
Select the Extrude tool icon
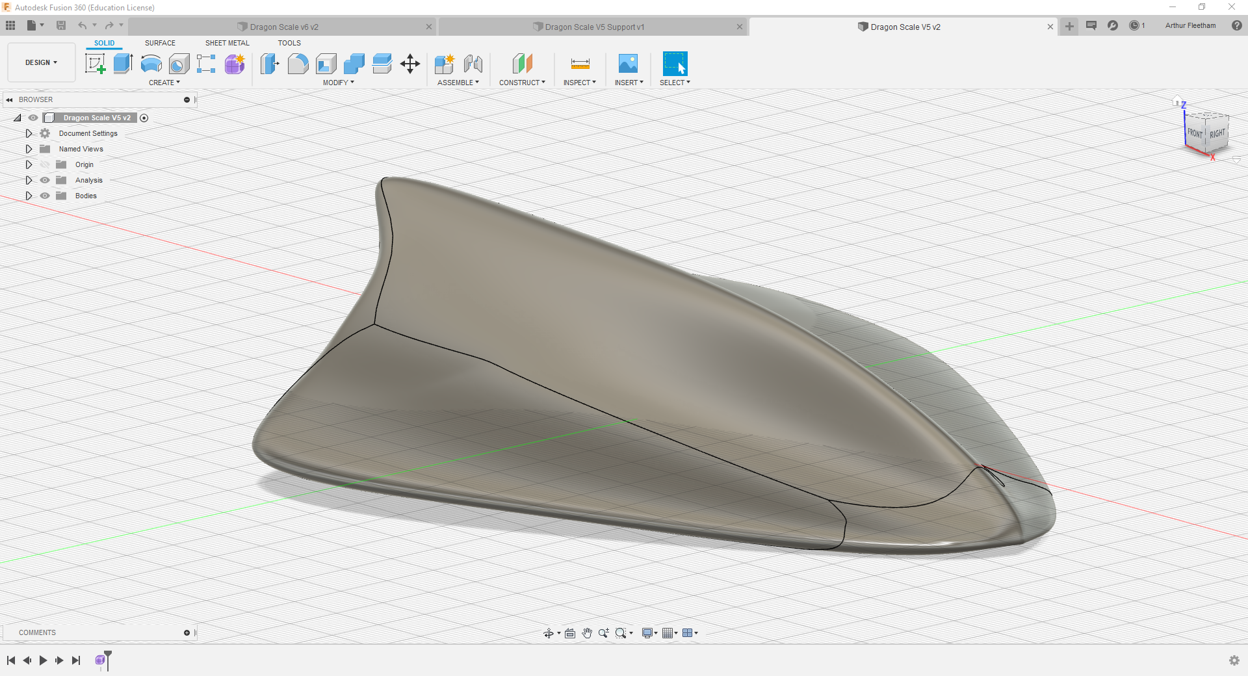pos(123,64)
